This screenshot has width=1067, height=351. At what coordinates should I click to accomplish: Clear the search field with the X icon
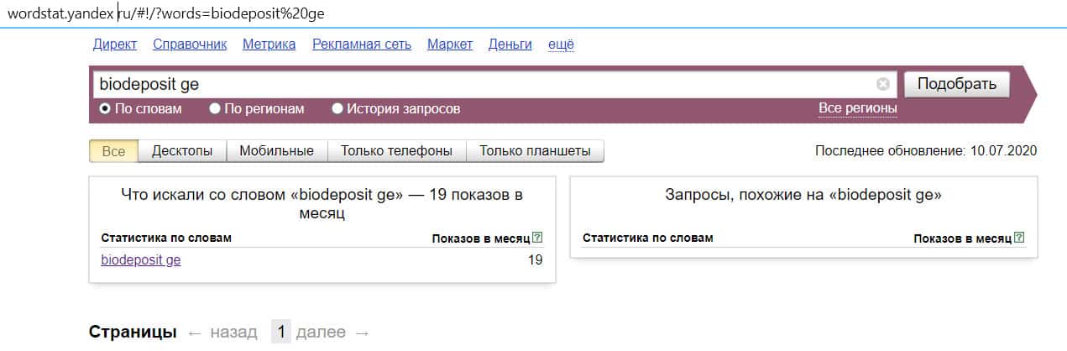coord(882,84)
